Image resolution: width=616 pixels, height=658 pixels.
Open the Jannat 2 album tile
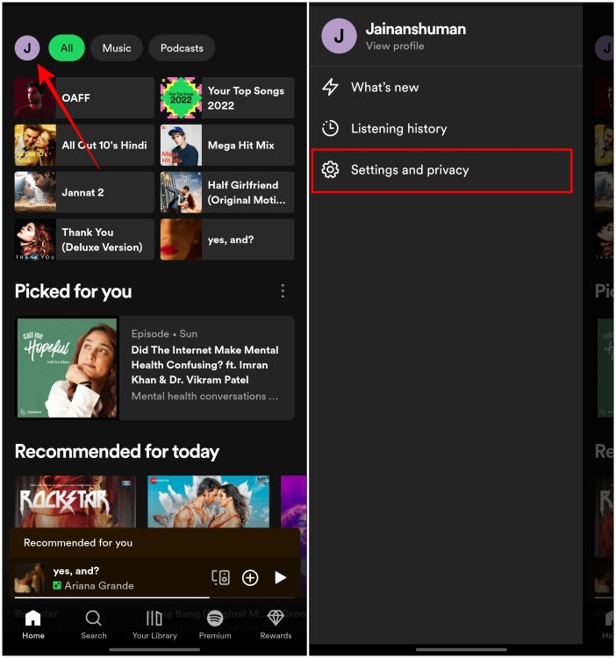click(x=84, y=192)
